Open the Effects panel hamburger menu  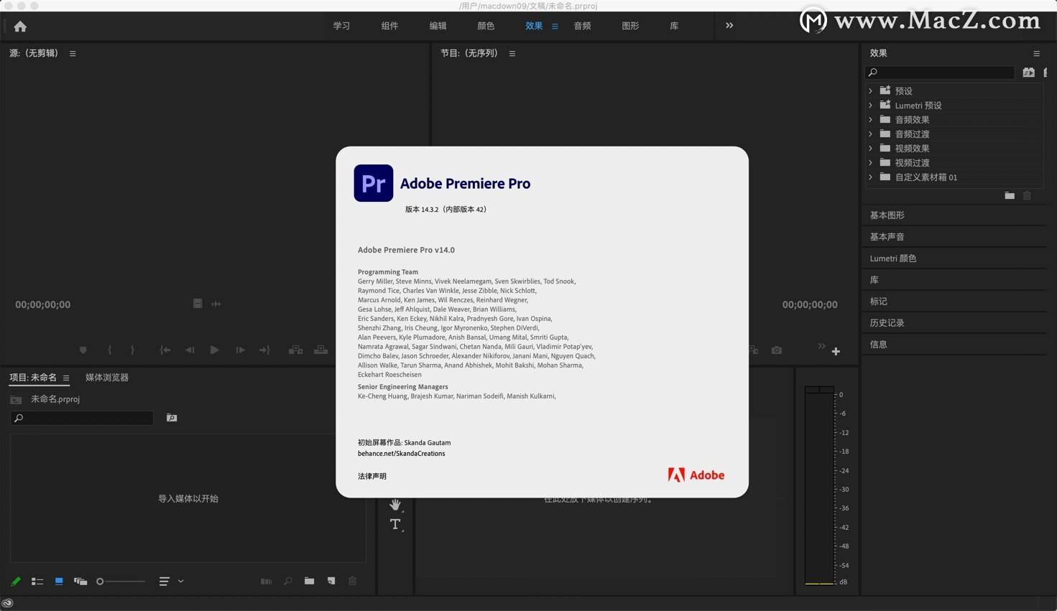pos(1036,53)
